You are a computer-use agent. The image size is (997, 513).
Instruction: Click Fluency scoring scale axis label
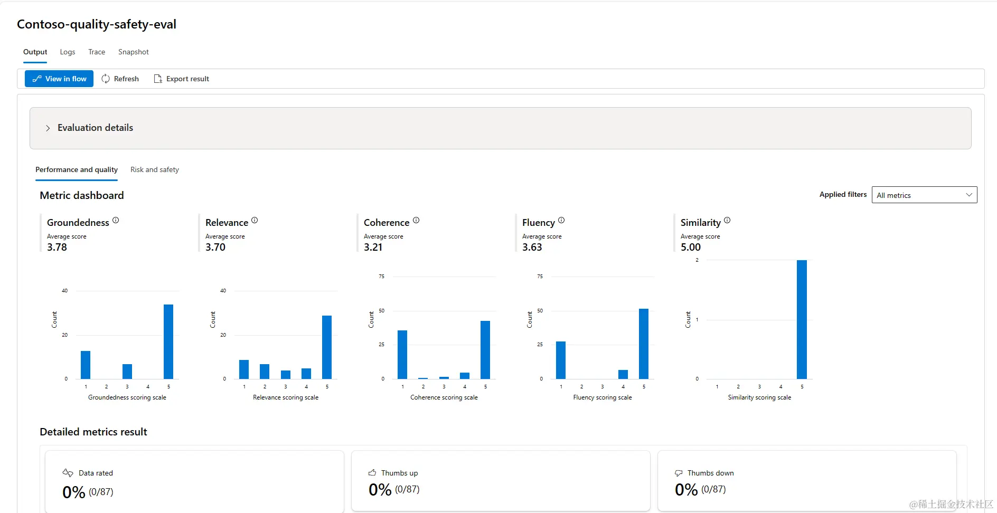(x=603, y=397)
